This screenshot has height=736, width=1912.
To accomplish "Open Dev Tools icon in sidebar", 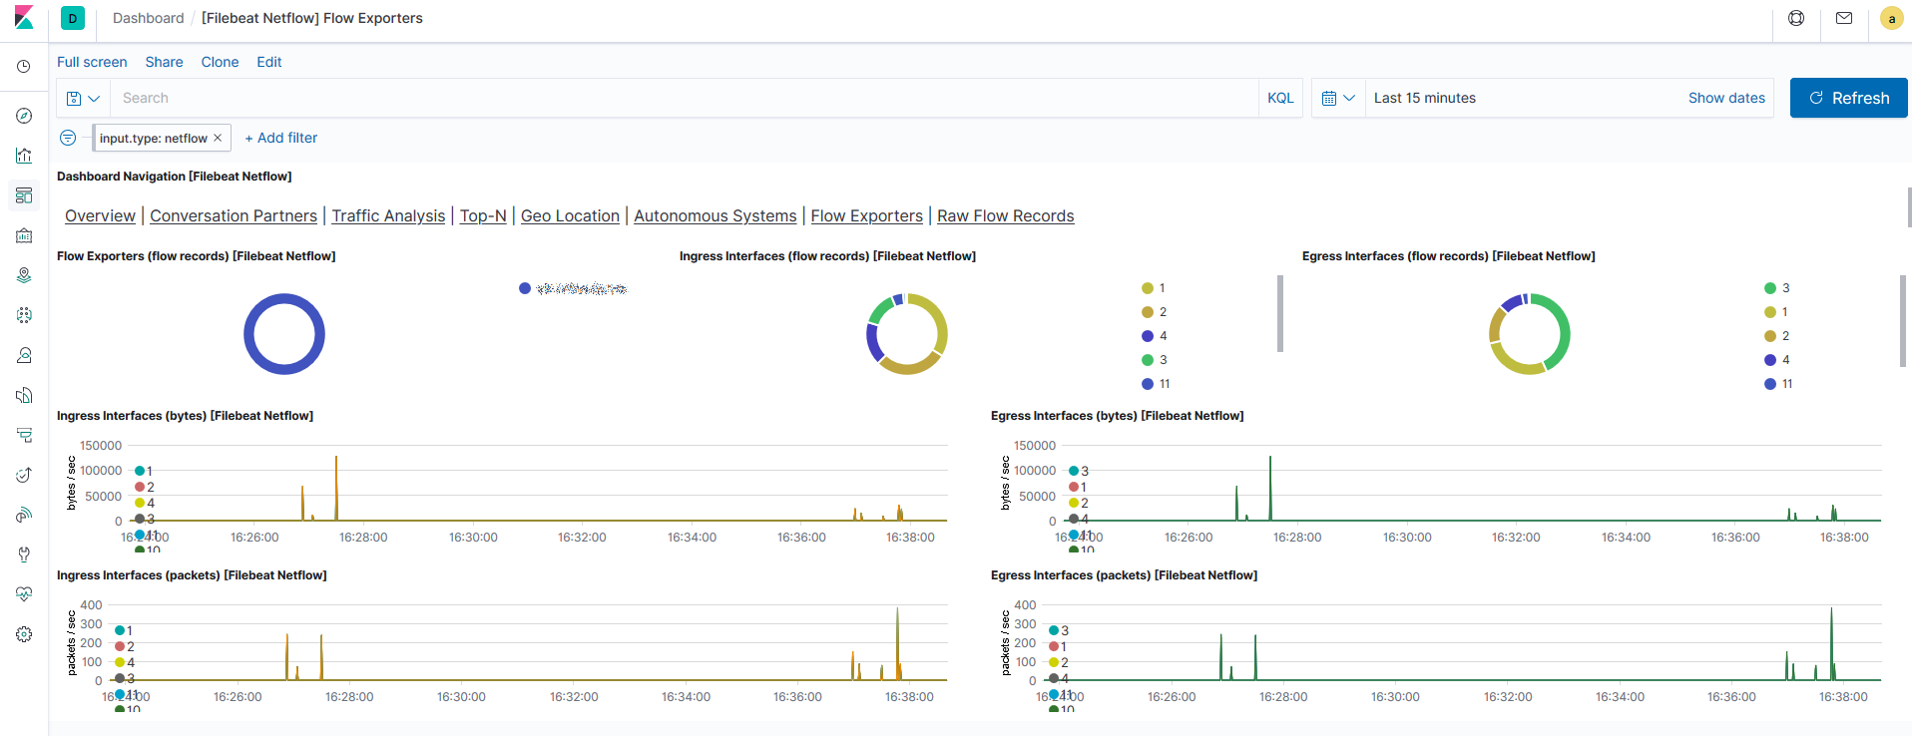I will (24, 554).
